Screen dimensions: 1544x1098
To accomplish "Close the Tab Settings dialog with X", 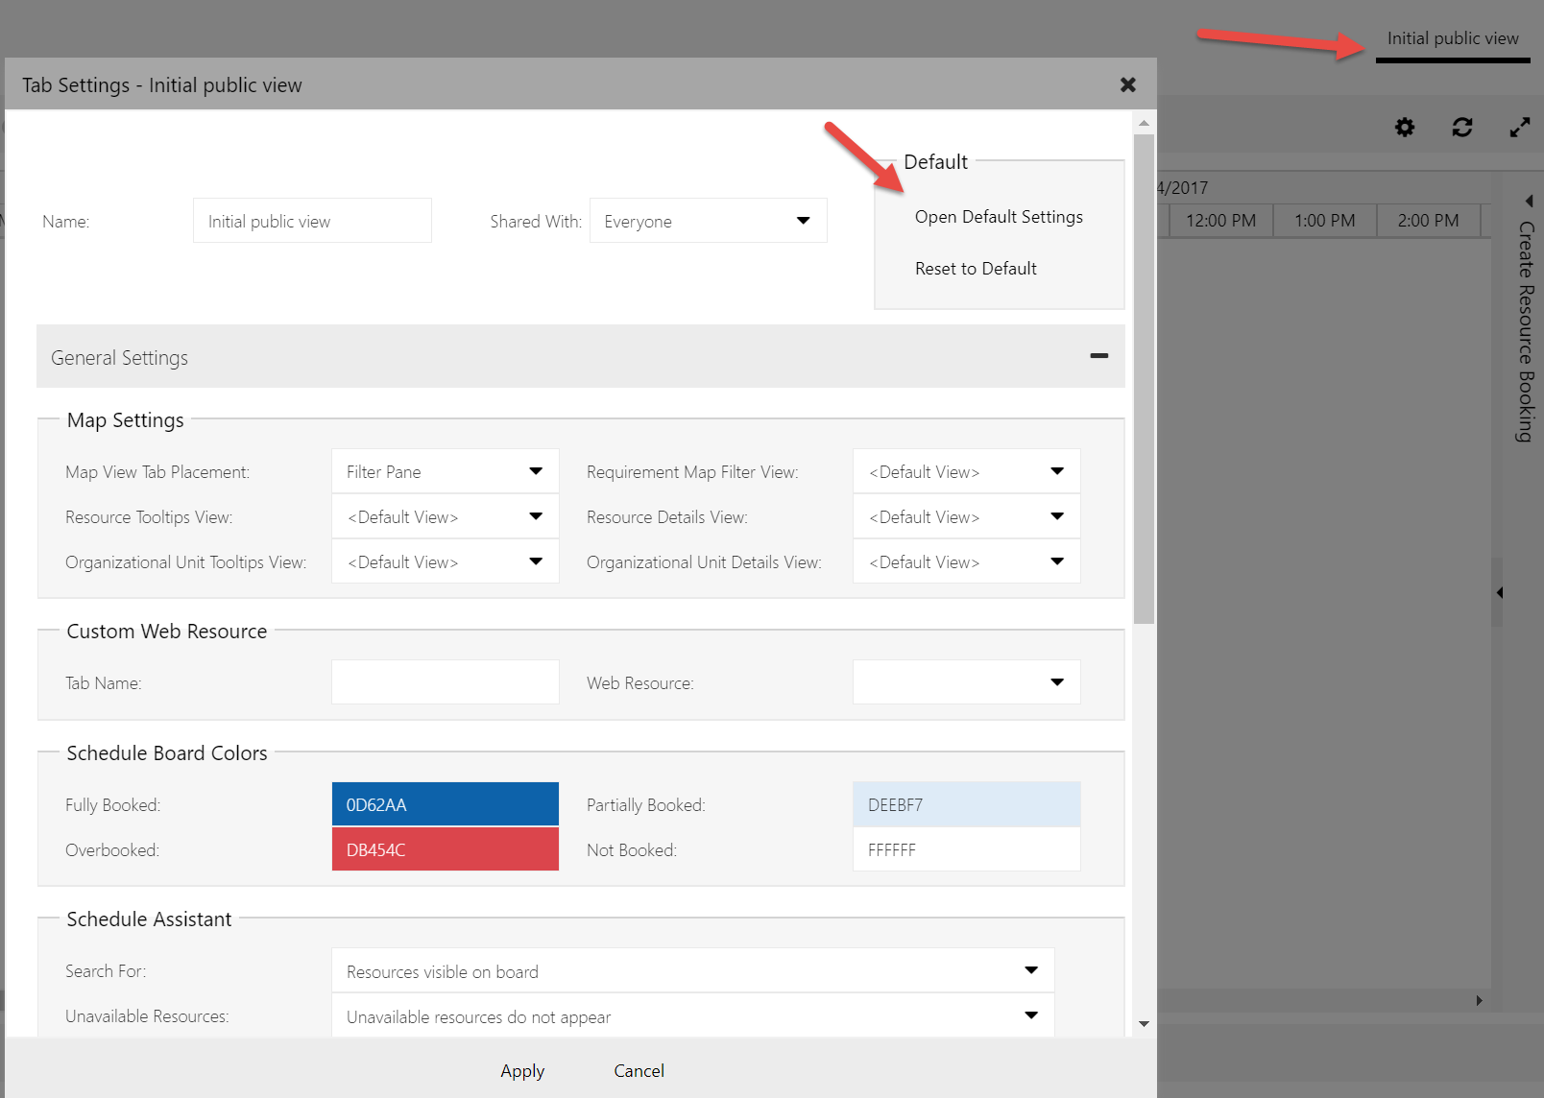I will pos(1128,85).
